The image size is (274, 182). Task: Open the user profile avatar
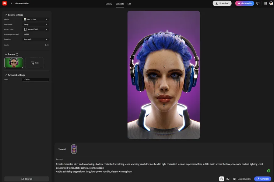pyautogui.click(x=271, y=3)
